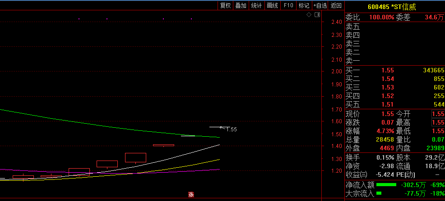Click the 收益 value -5.424

tap(384, 175)
